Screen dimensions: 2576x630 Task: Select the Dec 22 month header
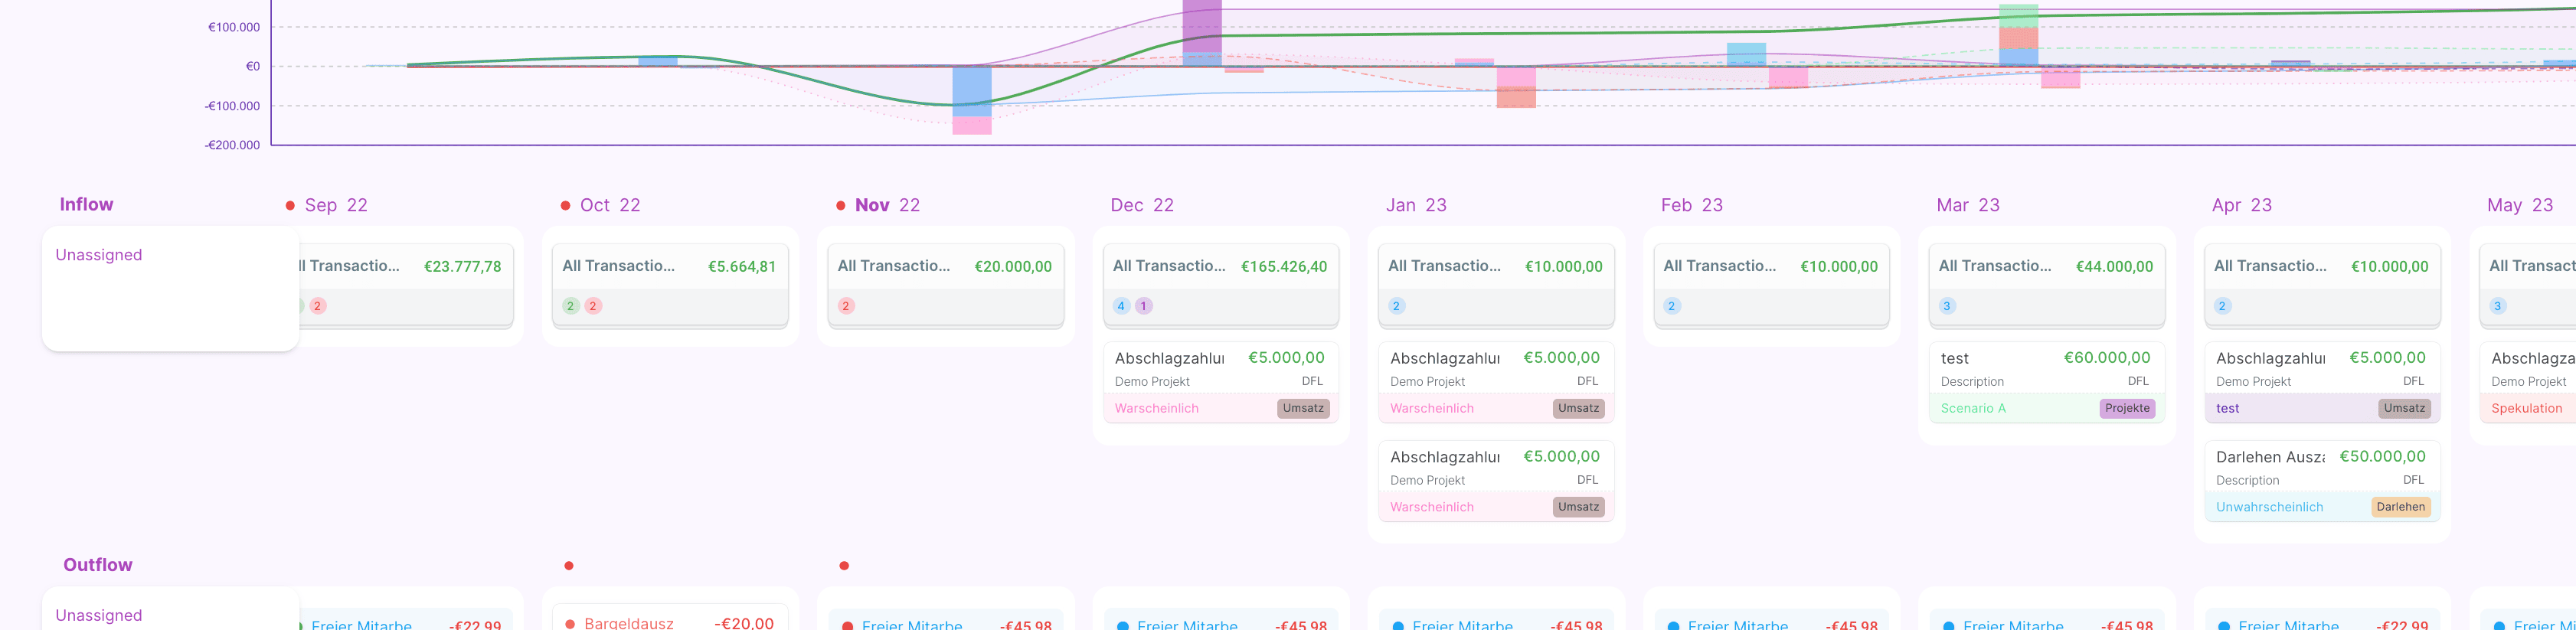[1142, 205]
